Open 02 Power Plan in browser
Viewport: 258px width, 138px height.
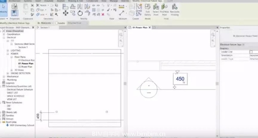pos(25,67)
